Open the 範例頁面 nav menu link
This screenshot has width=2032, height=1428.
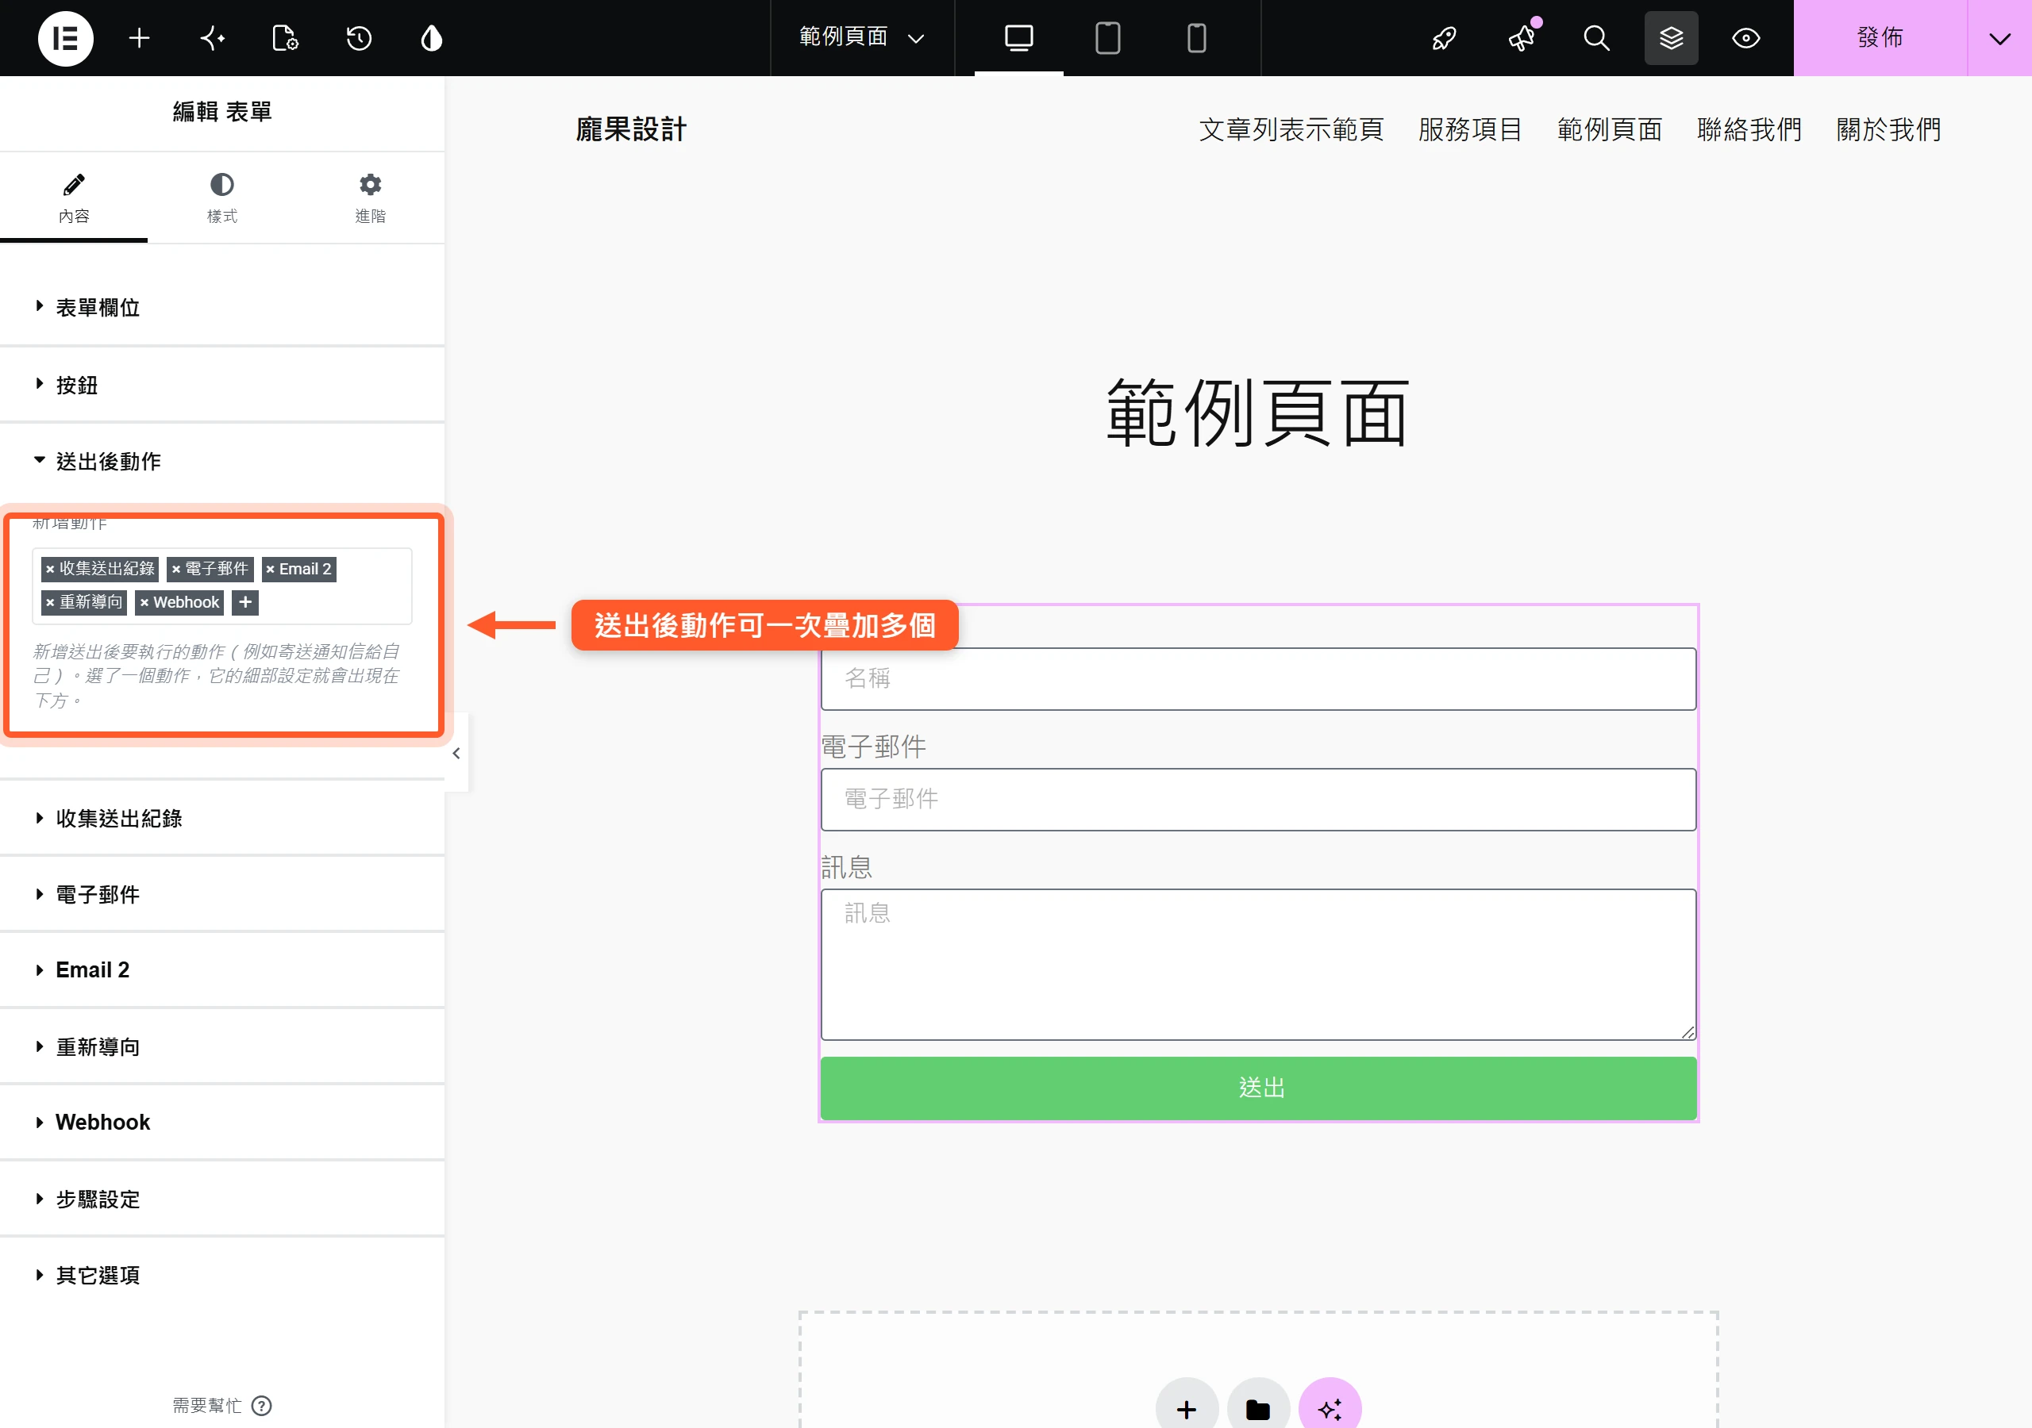1610,130
